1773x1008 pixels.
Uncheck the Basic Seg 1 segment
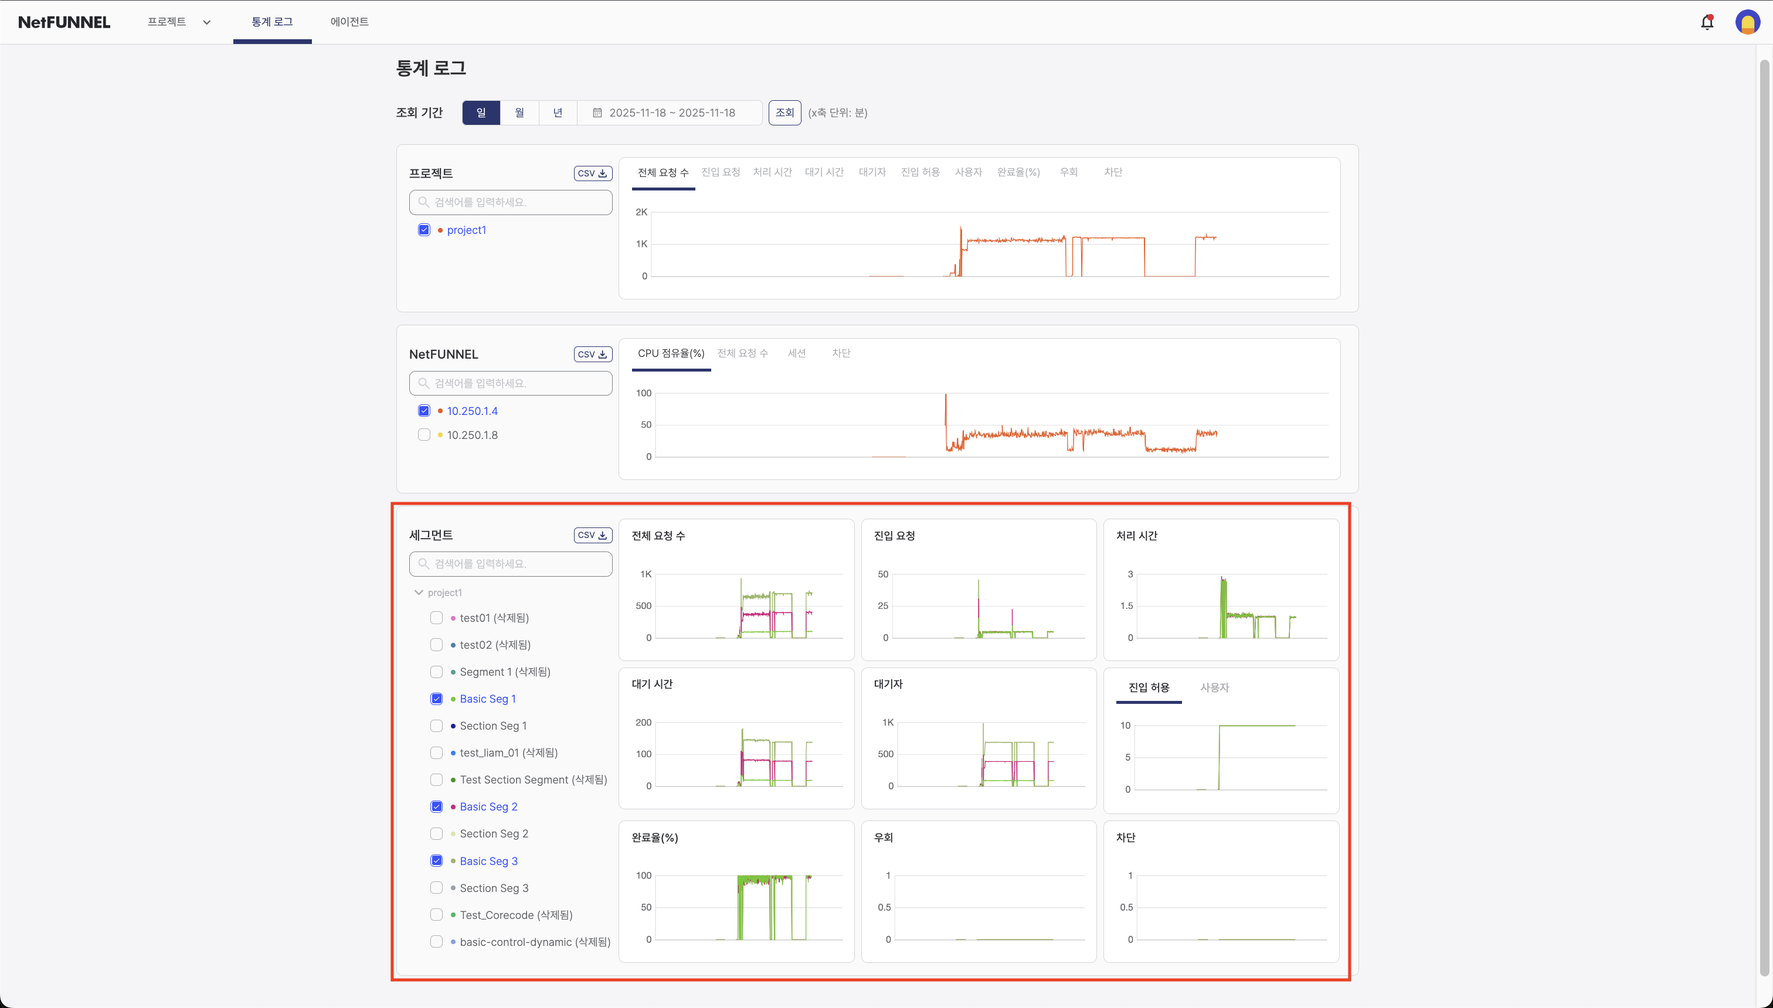pos(436,699)
